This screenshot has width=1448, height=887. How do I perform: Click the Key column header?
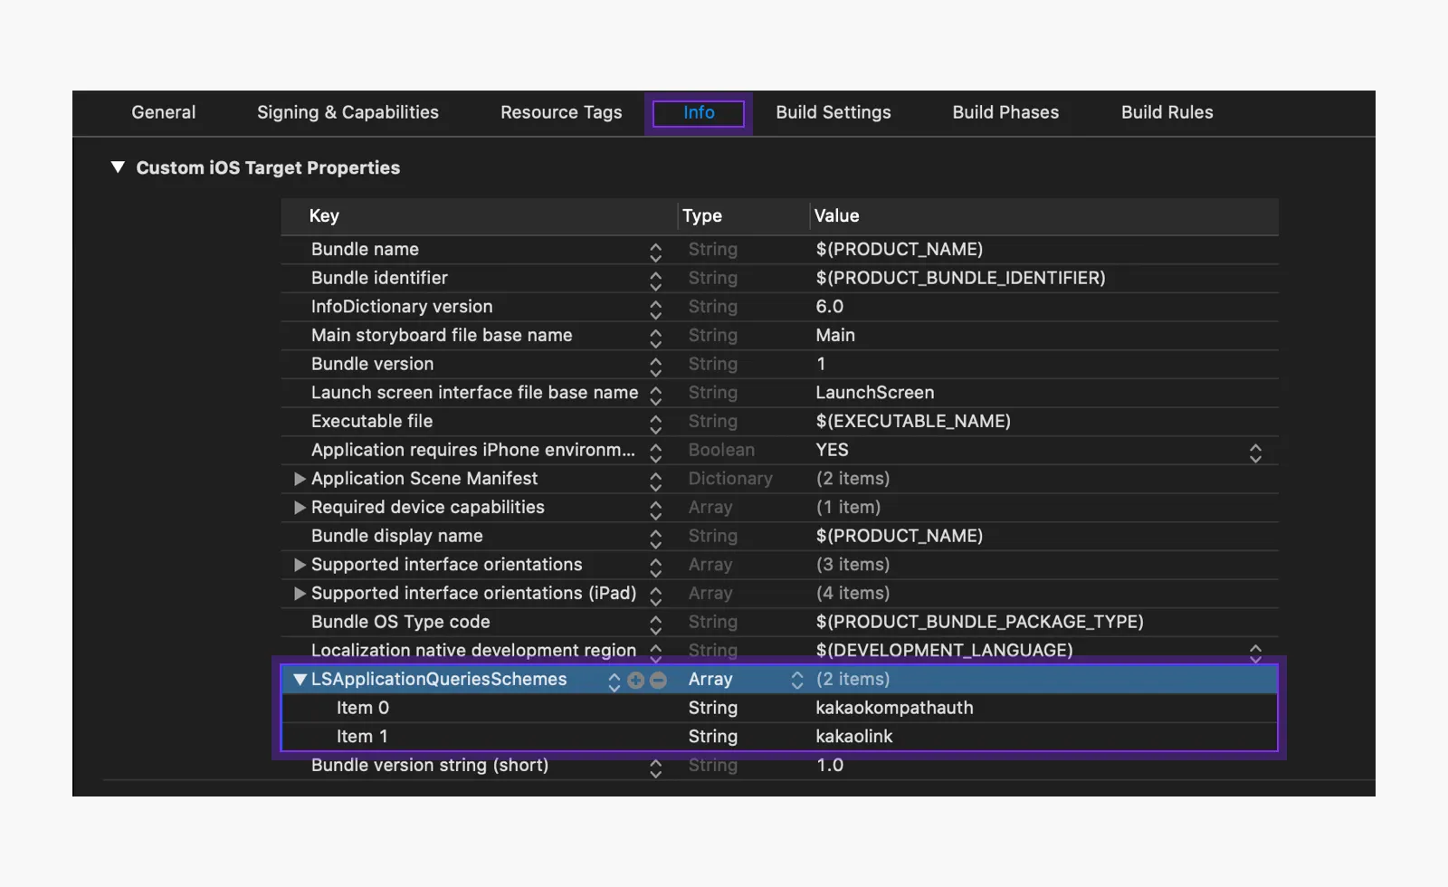324,215
